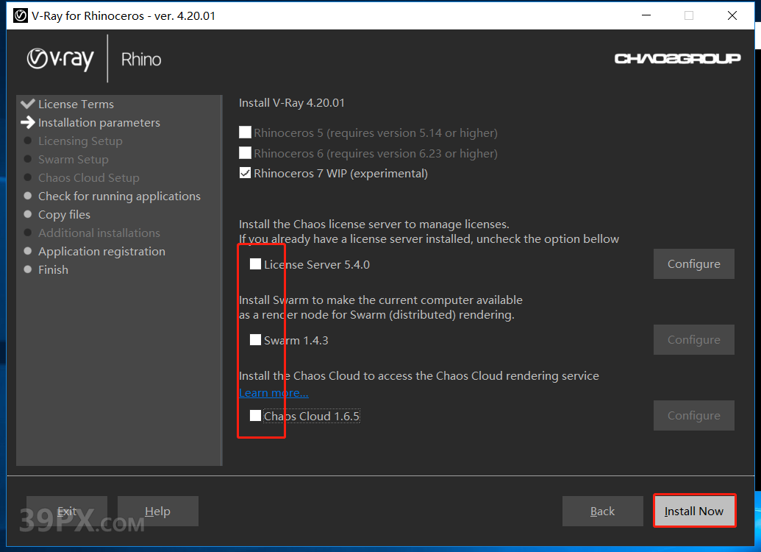Select the Copy files step
Image resolution: width=761 pixels, height=552 pixels.
pos(64,215)
